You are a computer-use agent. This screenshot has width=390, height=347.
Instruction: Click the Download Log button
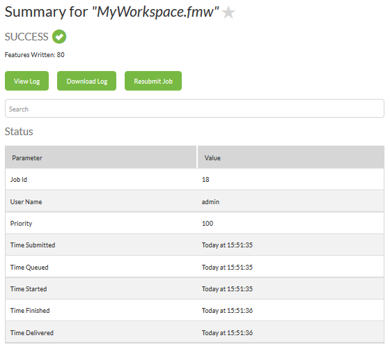click(x=86, y=81)
